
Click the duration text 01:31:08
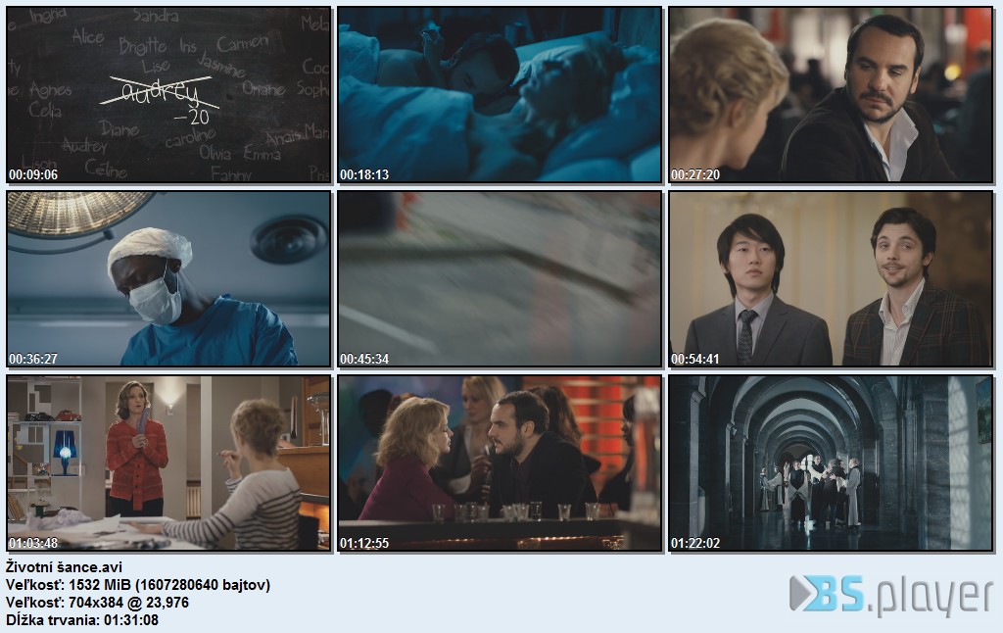131,620
